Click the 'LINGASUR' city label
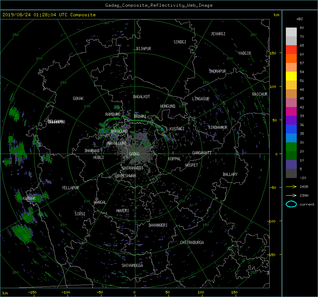 pos(201,99)
